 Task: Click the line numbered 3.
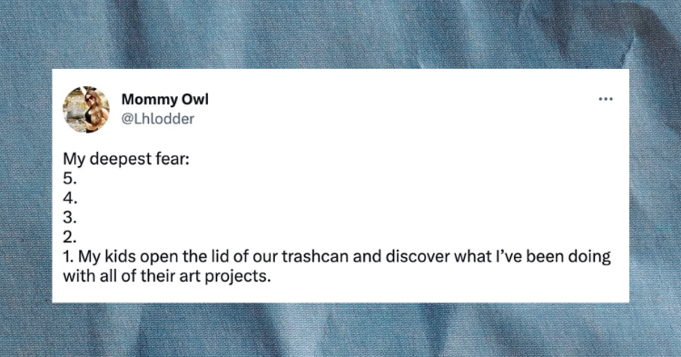[69, 218]
